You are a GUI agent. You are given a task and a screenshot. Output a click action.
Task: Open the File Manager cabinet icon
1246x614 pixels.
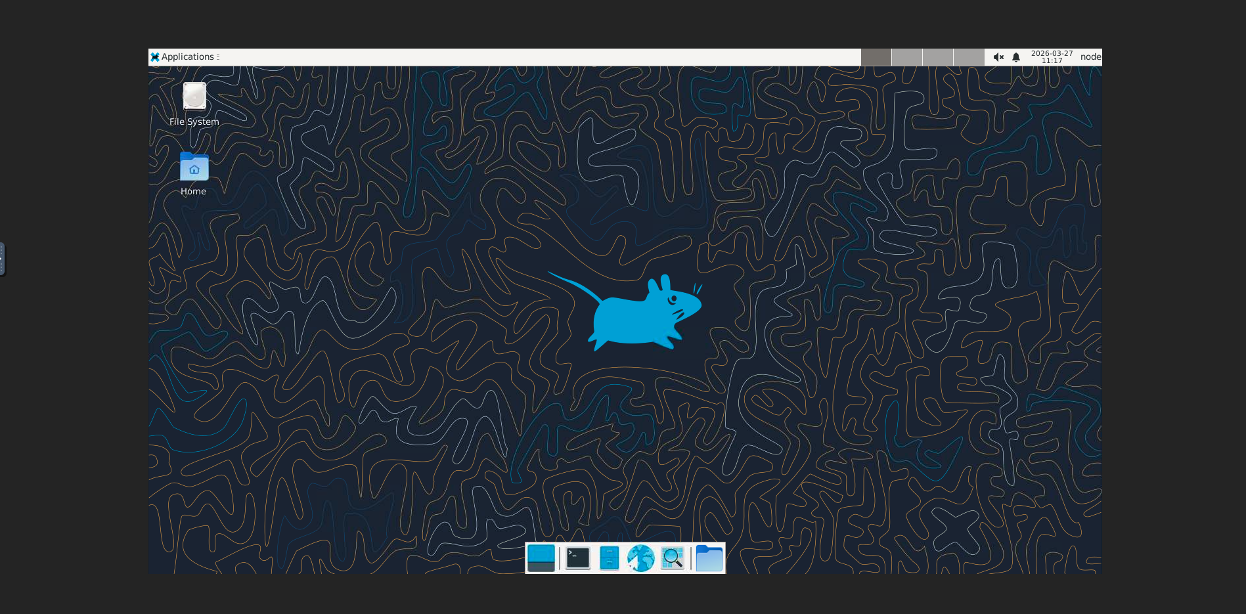(x=610, y=558)
